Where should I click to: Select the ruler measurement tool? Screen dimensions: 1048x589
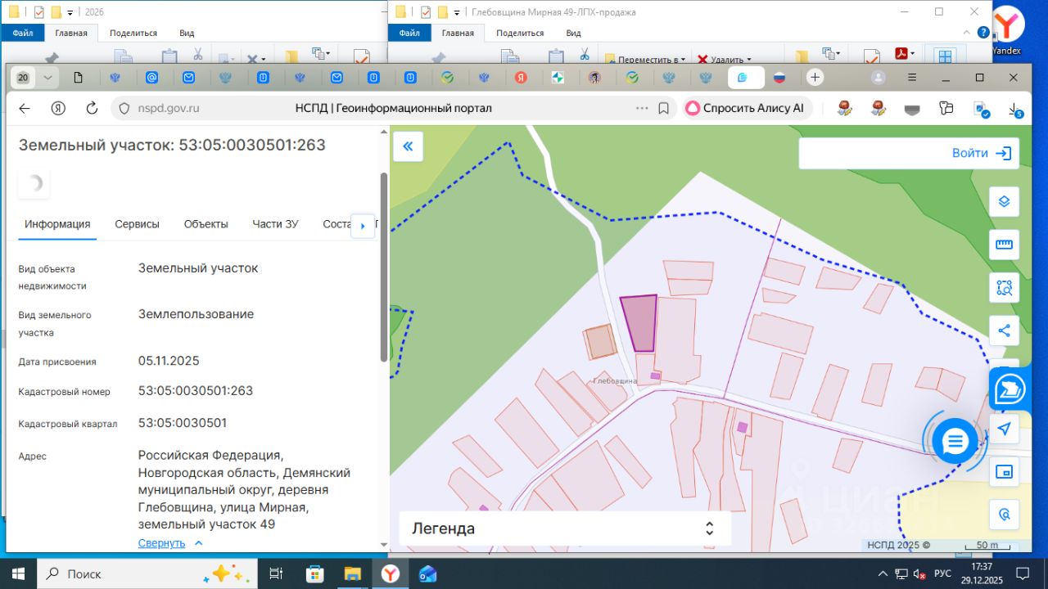[x=1004, y=245]
